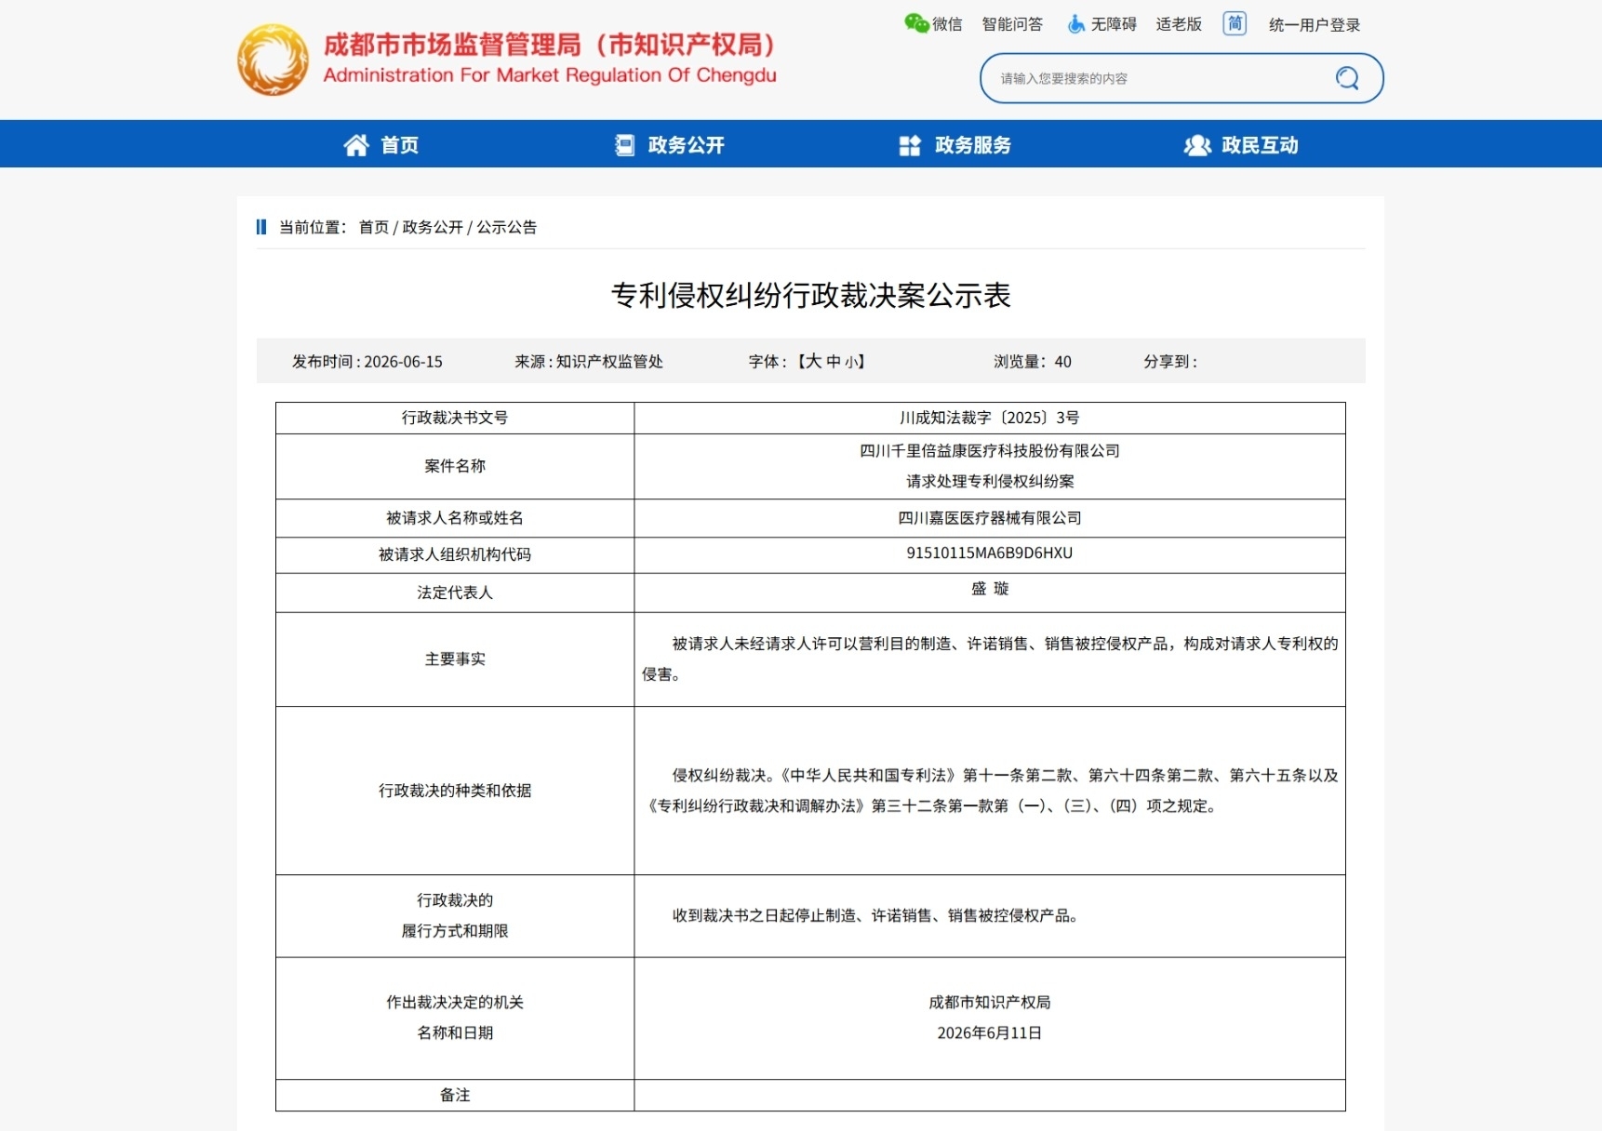Click row label 作出裁决决定的机关
Viewport: 1602px width, 1131px height.
455,1003
